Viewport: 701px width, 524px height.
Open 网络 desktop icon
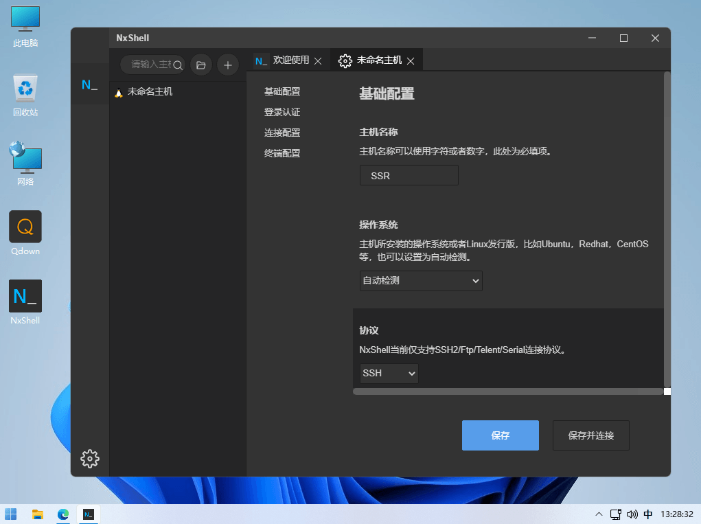pos(25,164)
